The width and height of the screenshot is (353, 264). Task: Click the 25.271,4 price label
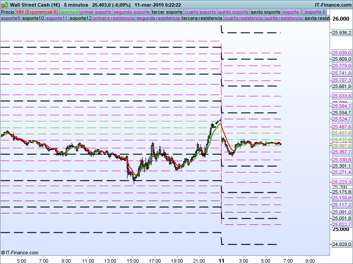tap(342, 172)
